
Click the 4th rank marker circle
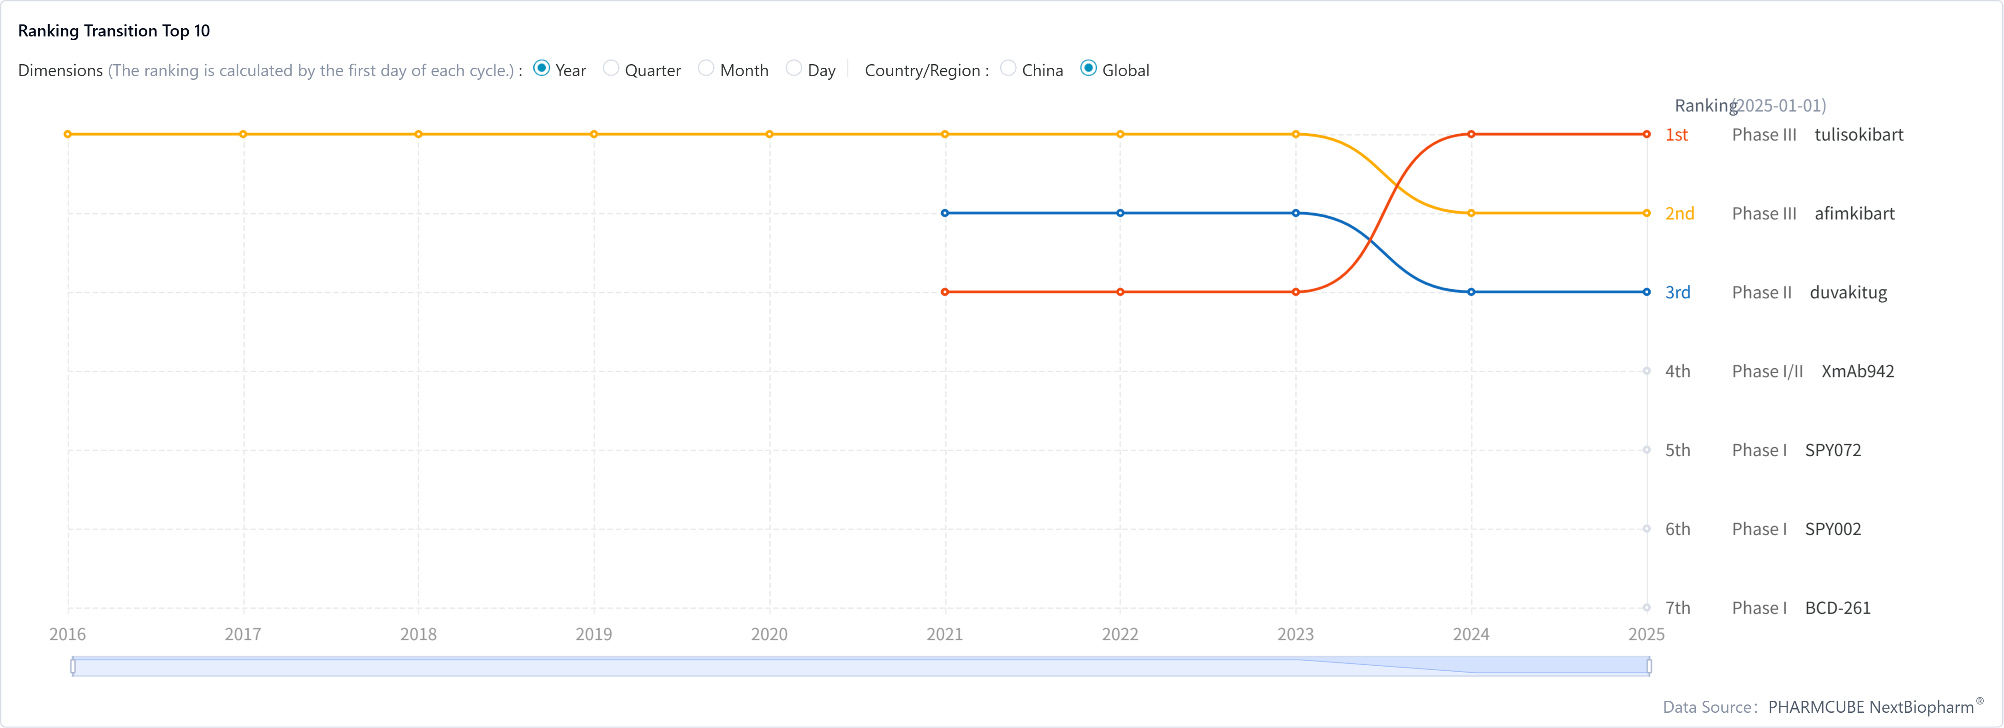(1646, 371)
